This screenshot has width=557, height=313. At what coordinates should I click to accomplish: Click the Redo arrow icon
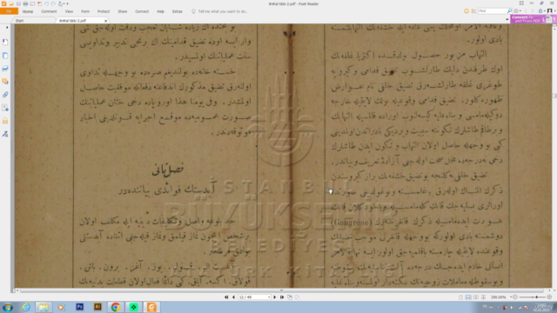pyautogui.click(x=53, y=3)
